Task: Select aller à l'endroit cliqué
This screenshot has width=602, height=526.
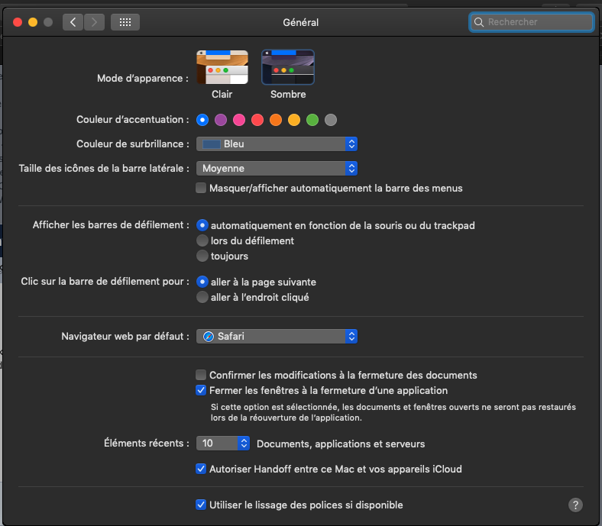Action: pyautogui.click(x=202, y=297)
